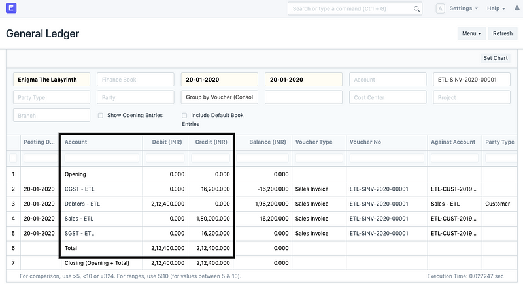Screen dimensions: 523x286
Task: Click the search magnifier icon
Action: point(417,9)
